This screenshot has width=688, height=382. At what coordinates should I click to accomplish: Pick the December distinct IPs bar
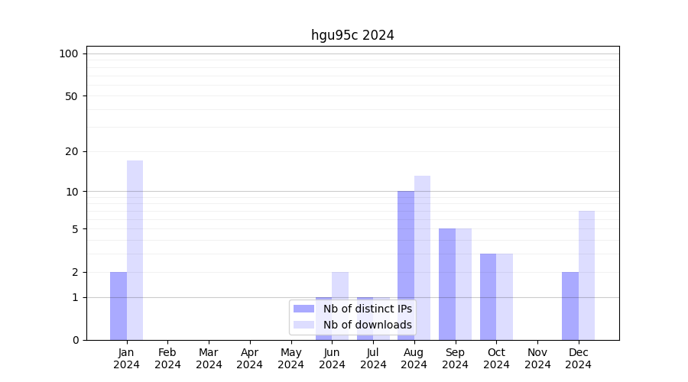pos(570,306)
